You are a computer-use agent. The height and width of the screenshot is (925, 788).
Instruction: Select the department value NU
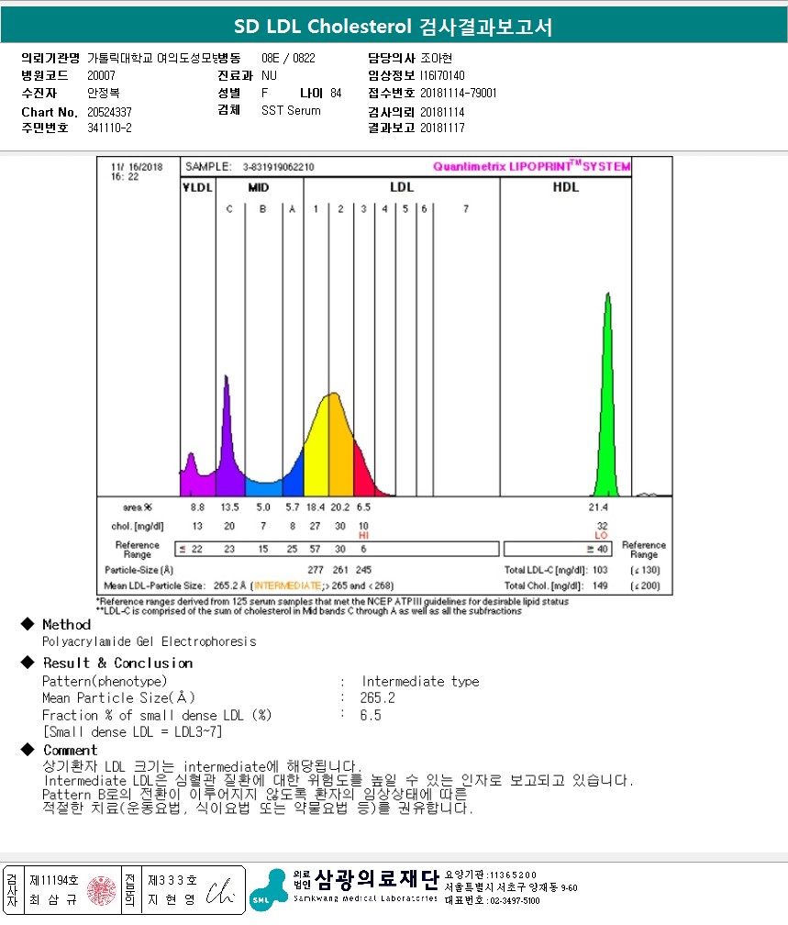pos(269,75)
